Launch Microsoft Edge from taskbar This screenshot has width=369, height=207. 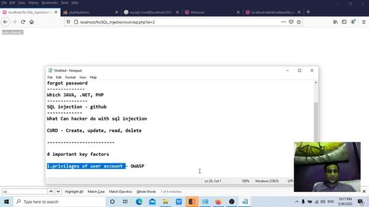pyautogui.click(x=139, y=202)
